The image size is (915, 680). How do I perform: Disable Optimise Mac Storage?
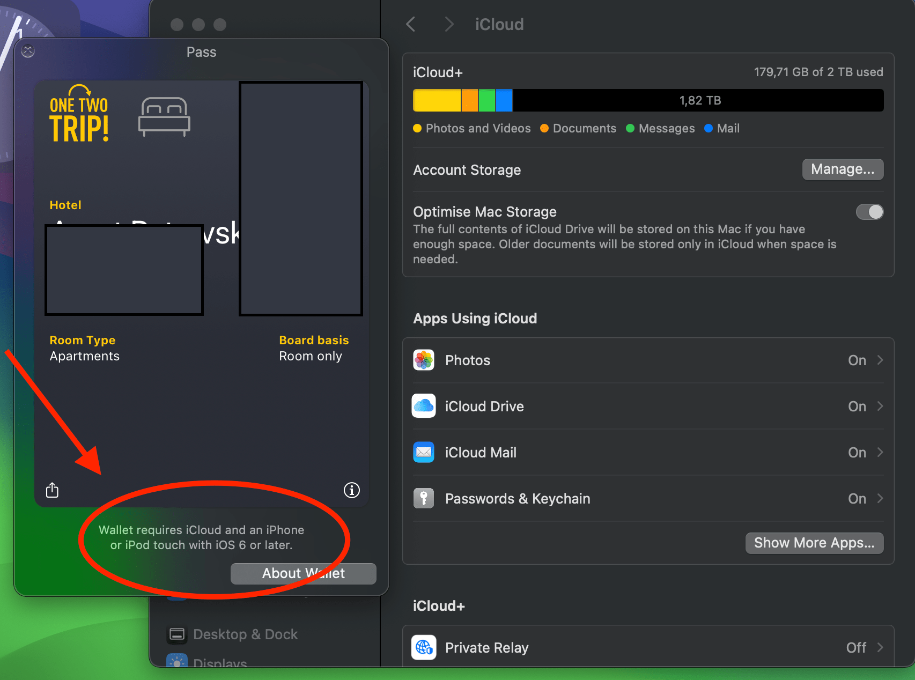coord(869,212)
